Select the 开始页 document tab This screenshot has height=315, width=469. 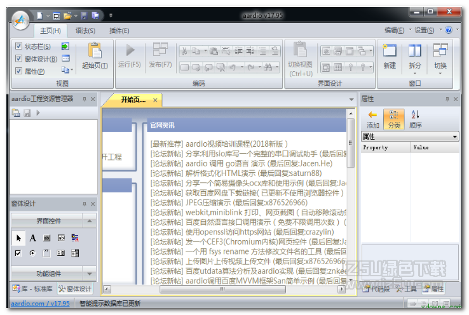pyautogui.click(x=133, y=100)
